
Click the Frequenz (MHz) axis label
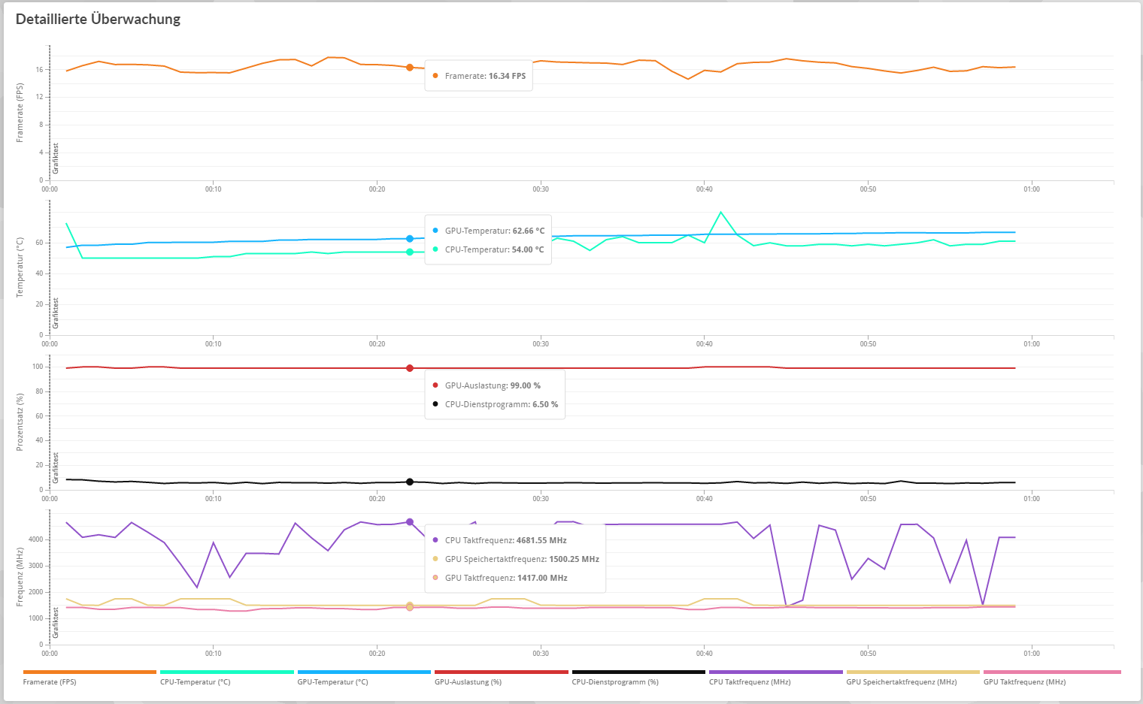(20, 577)
